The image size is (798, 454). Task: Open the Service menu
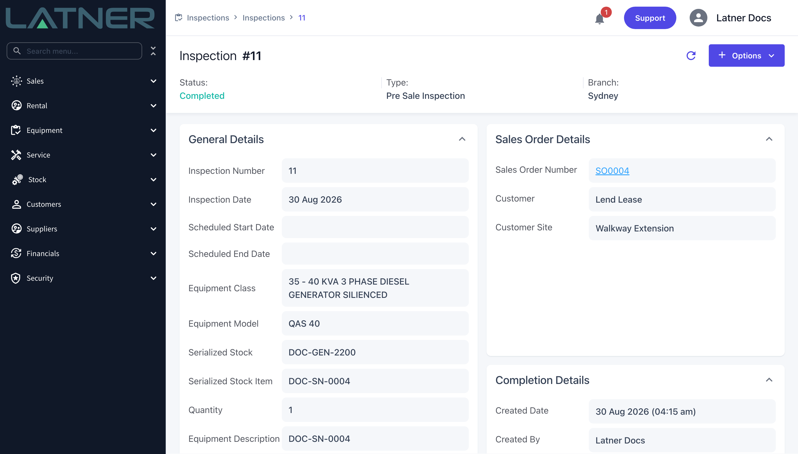tap(83, 155)
